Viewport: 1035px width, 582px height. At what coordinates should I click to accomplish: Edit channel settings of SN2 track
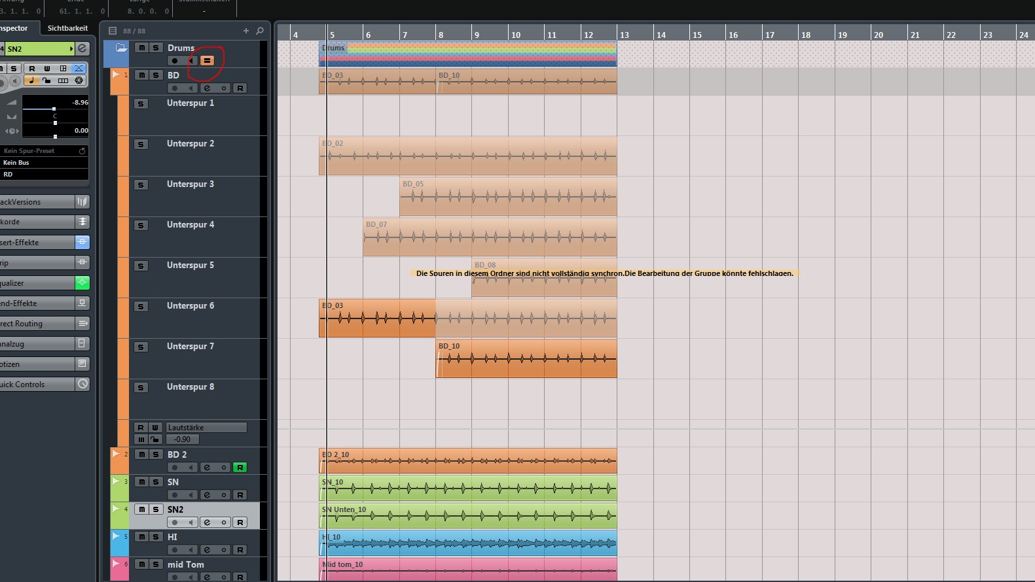pyautogui.click(x=207, y=522)
